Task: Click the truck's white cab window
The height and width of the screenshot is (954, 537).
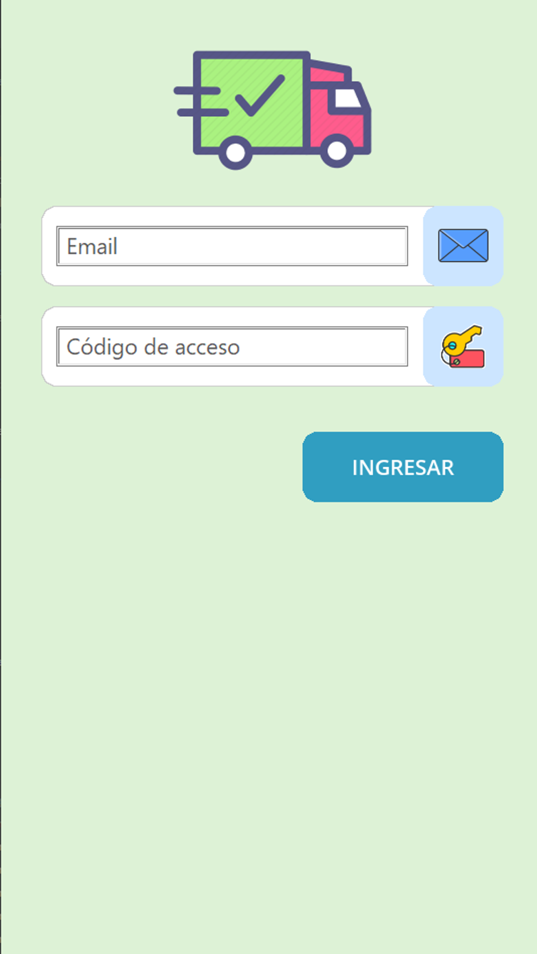Action: 347,98
